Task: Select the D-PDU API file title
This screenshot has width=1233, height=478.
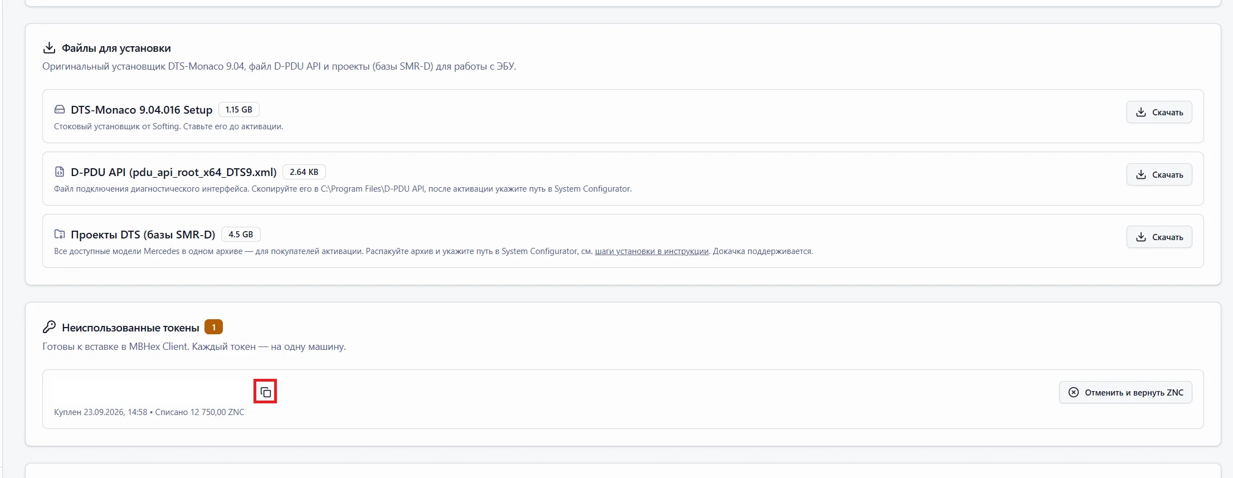Action: point(174,172)
